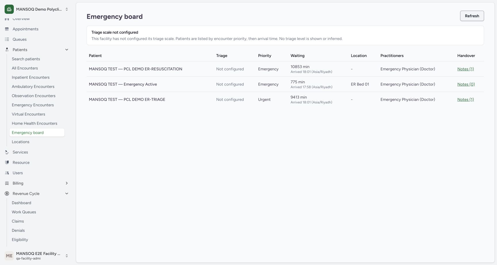The width and height of the screenshot is (497, 265).
Task: Open Notes (1) for ER-TRIAGE patient
Action: pyautogui.click(x=466, y=100)
